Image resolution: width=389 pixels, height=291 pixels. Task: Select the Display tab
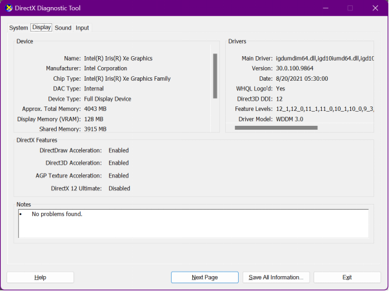coord(41,28)
